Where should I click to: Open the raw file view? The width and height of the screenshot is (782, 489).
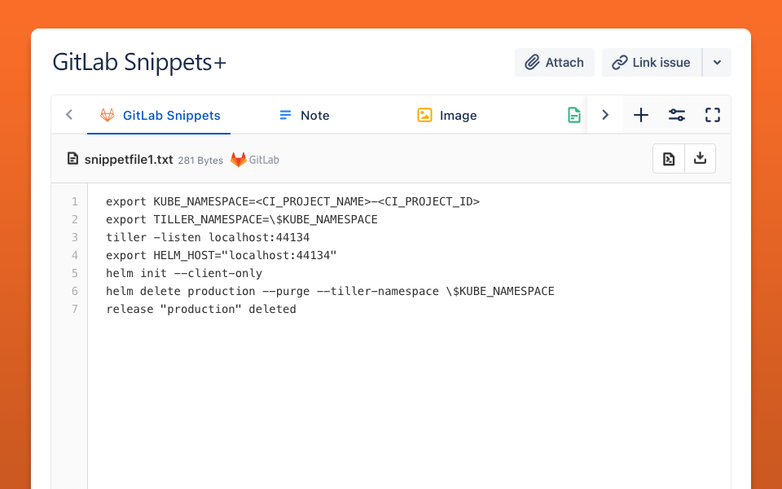668,157
